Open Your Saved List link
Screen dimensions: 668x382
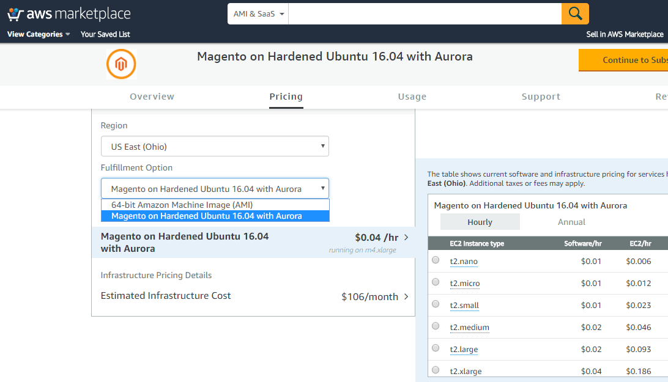tap(105, 34)
